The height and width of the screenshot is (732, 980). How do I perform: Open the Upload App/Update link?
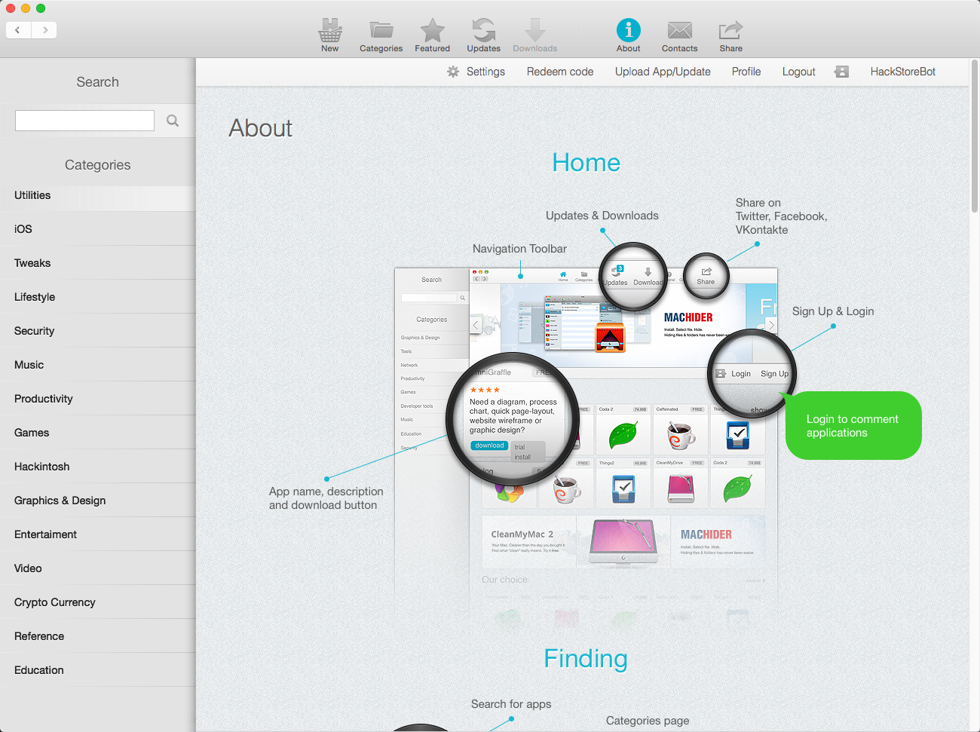(663, 72)
